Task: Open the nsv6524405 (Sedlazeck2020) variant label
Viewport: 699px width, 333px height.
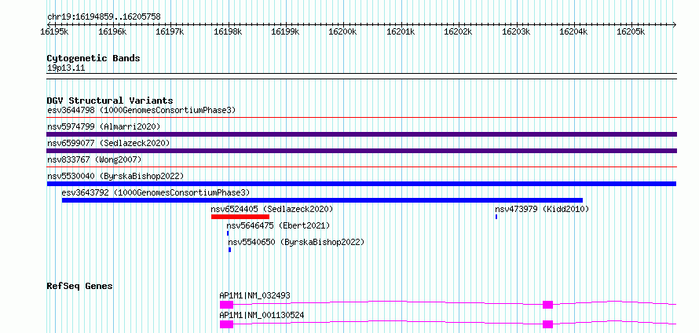Action: 272,209
